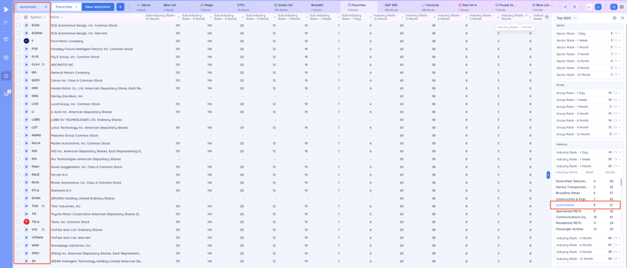Expand Group Rank - 1 Week row
This screenshot has height=268, width=627.
tap(589, 100)
